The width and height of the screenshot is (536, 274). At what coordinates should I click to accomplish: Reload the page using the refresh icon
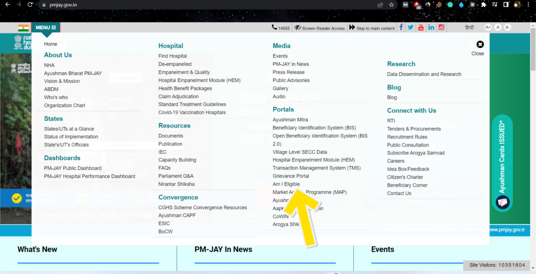(31, 5)
